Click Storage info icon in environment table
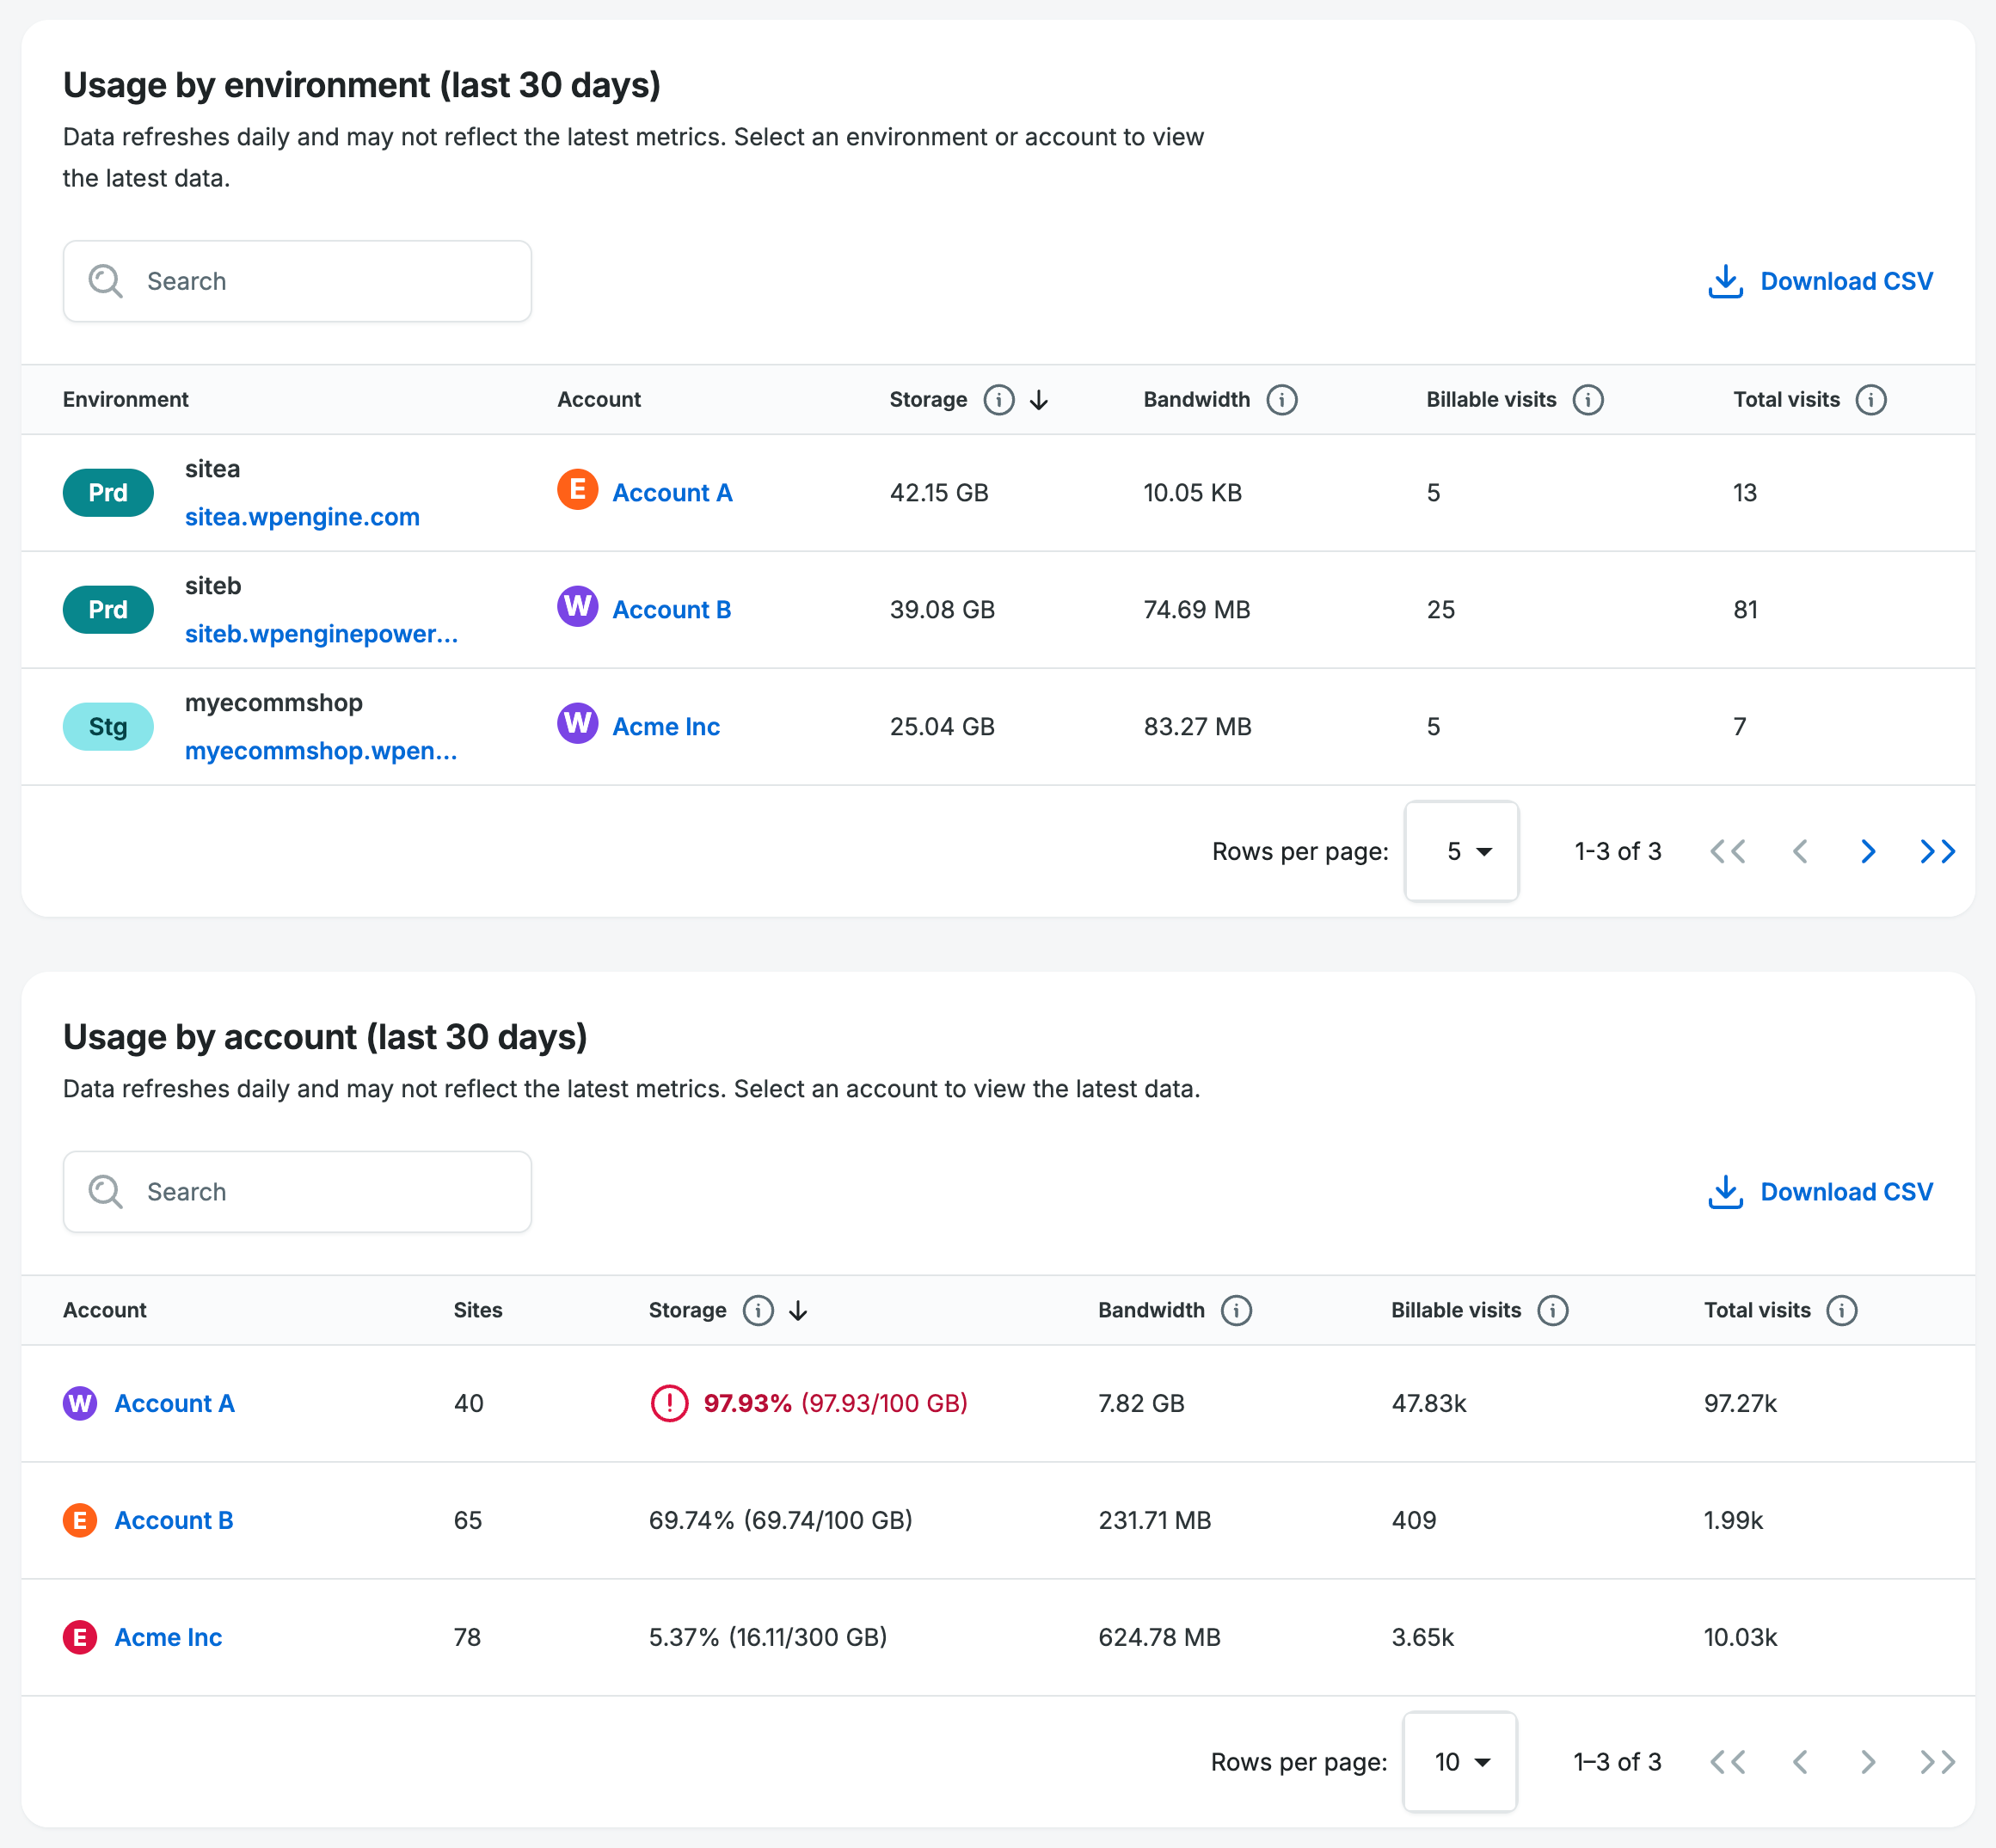 point(998,400)
